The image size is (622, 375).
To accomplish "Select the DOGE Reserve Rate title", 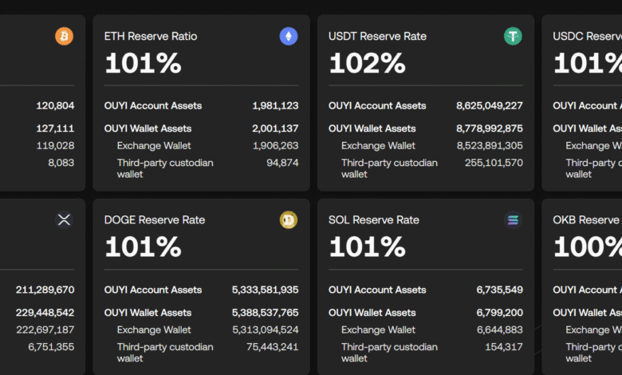I will (x=155, y=220).
